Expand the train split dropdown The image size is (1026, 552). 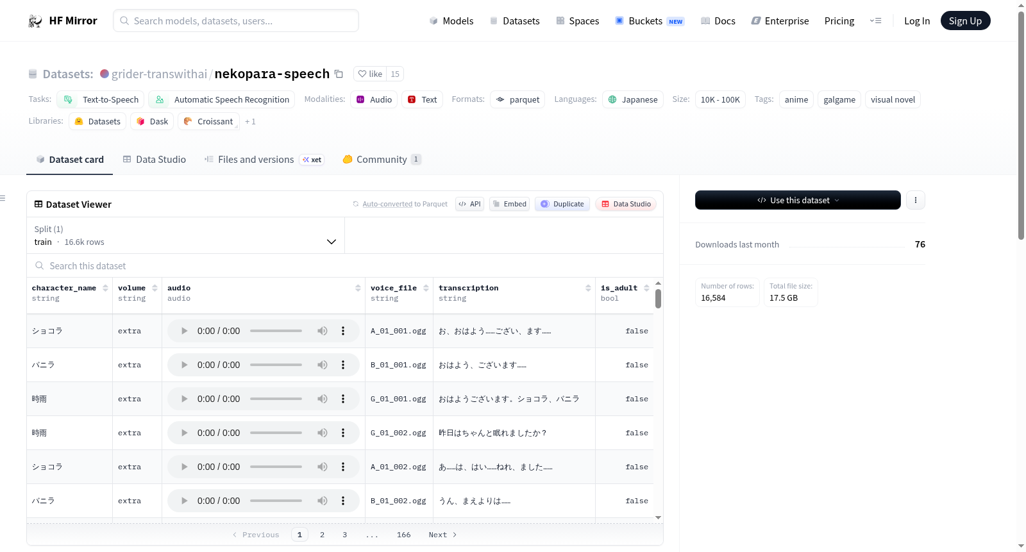pyautogui.click(x=185, y=235)
